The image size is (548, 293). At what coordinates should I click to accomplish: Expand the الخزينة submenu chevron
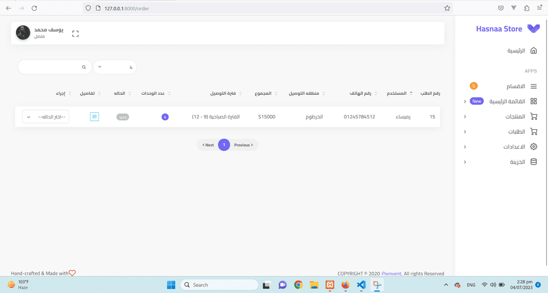pos(465,161)
